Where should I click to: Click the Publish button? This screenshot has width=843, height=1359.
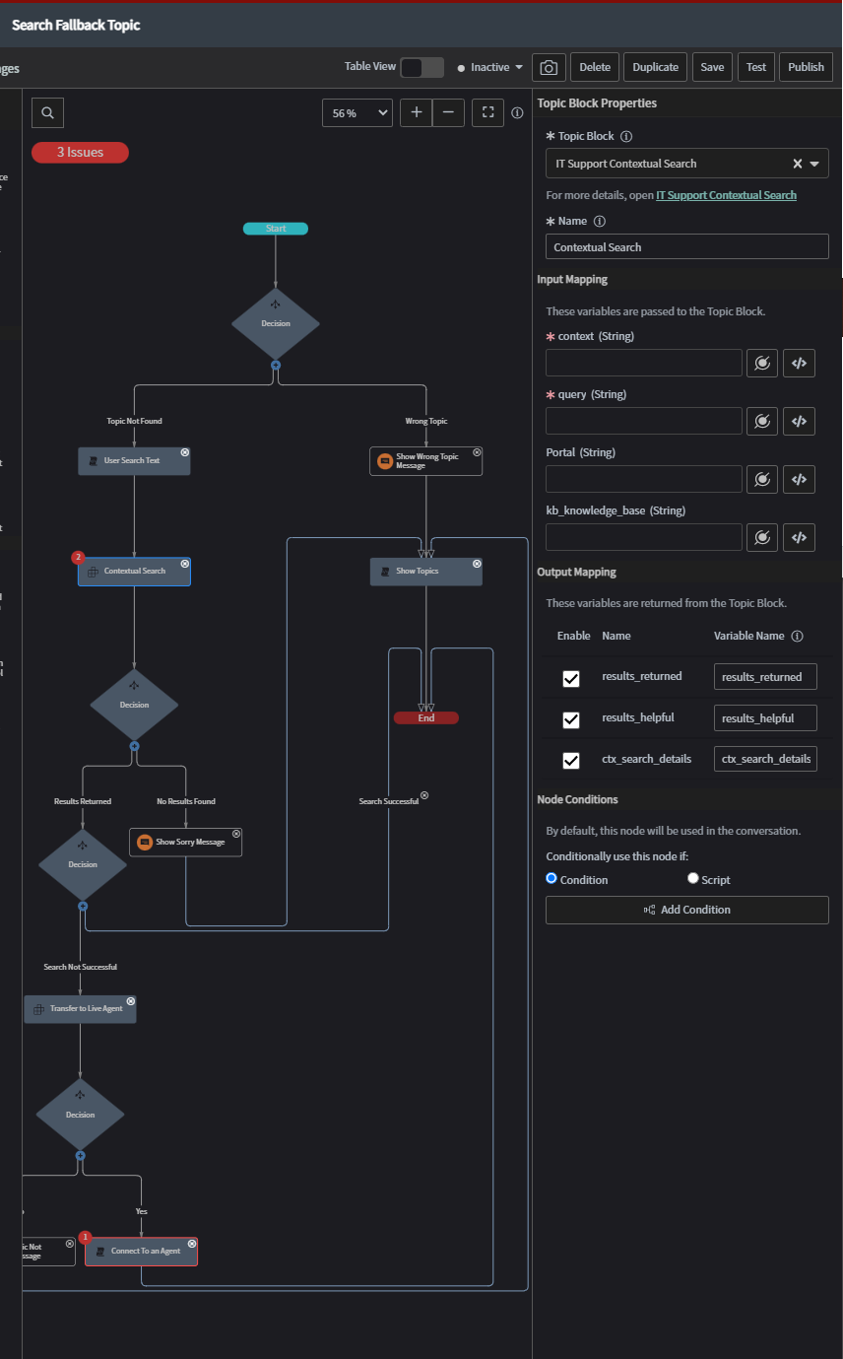tap(806, 67)
